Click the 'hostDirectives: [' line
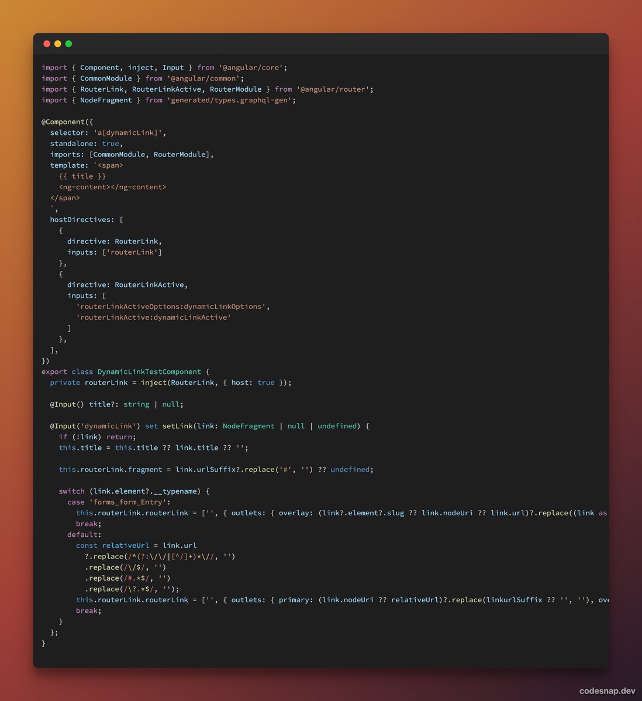The height and width of the screenshot is (701, 642). pyautogui.click(x=87, y=220)
